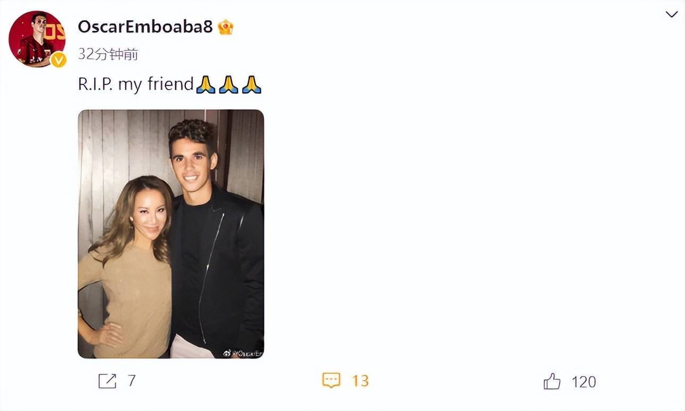Click the yellow verified badge on avatar
The width and height of the screenshot is (685, 411).
[58, 60]
